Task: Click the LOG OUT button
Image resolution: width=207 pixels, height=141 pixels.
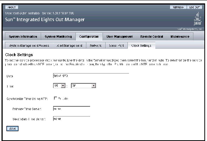Action: point(195,7)
